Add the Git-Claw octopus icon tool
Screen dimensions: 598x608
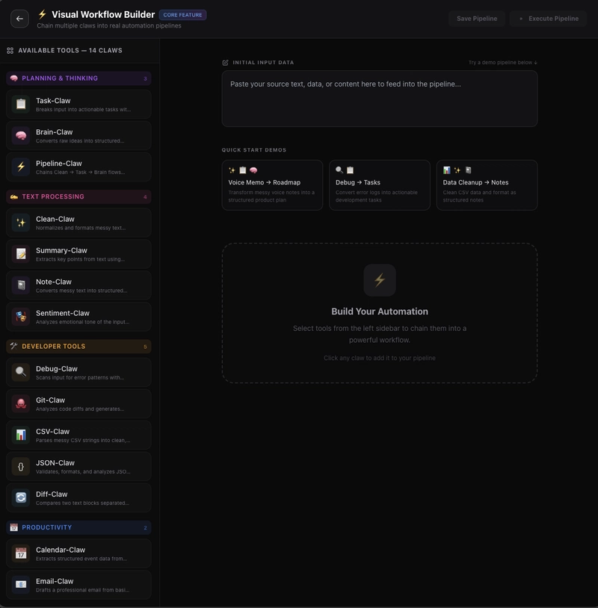21,403
